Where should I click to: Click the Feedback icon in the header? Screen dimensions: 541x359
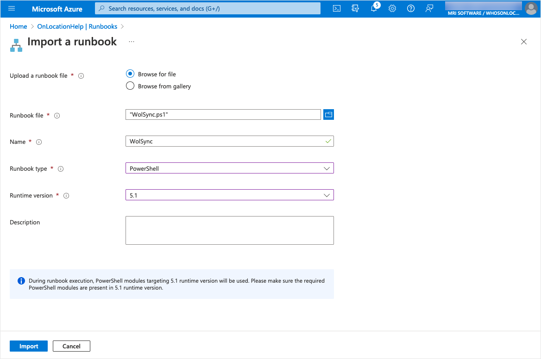coord(429,8)
